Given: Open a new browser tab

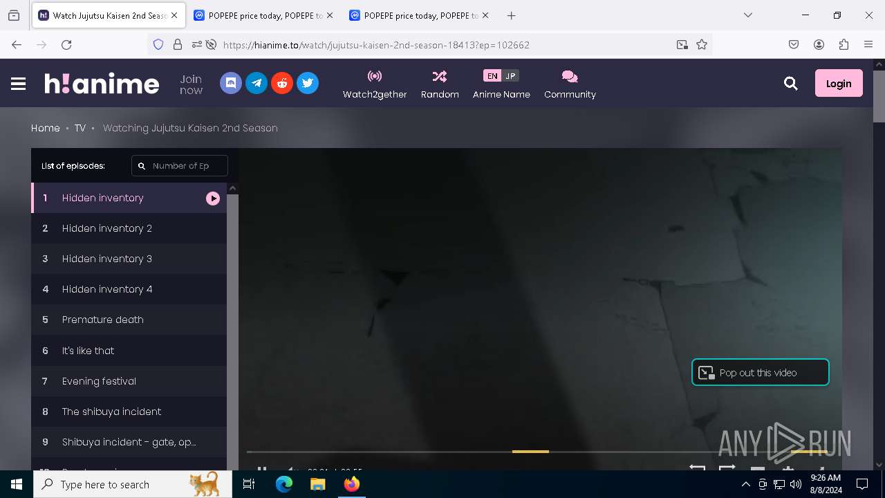Looking at the screenshot, I should (511, 15).
